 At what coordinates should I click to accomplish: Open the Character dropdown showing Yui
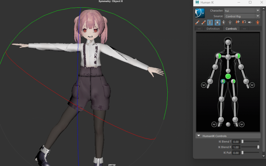(242, 10)
